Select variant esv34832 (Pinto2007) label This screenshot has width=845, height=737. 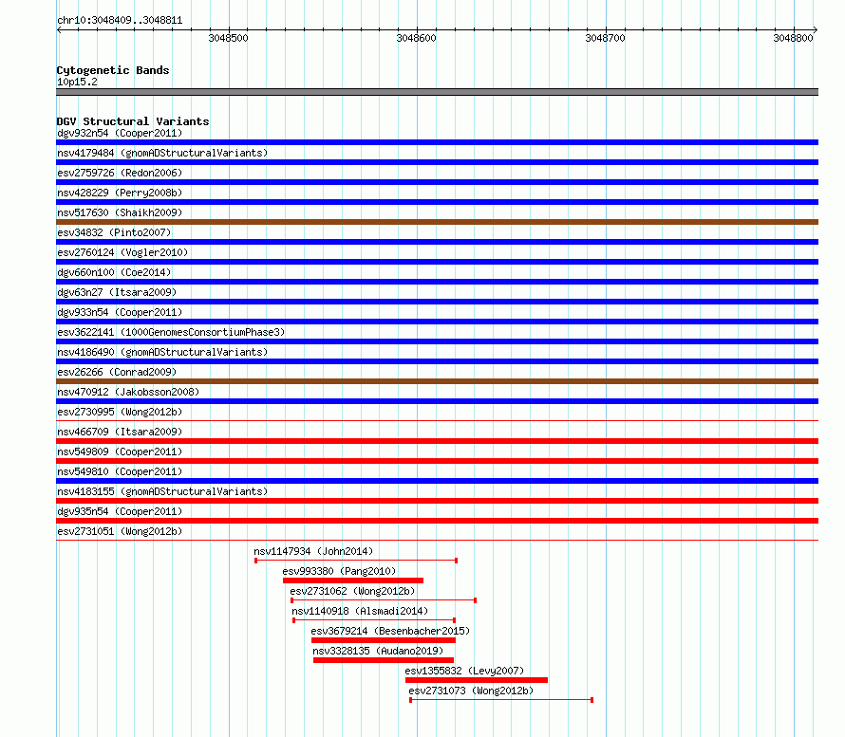[x=114, y=232]
